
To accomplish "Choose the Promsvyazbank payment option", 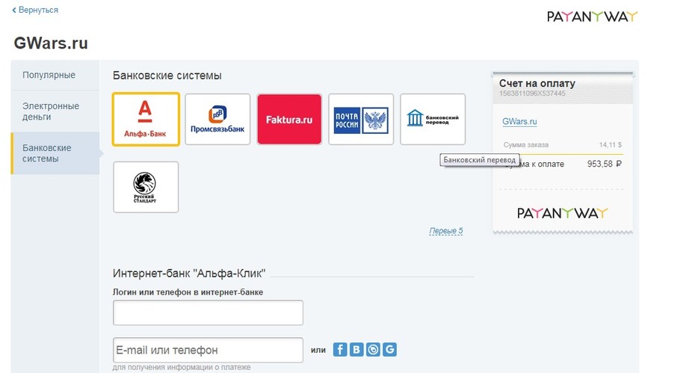I will pyautogui.click(x=217, y=119).
